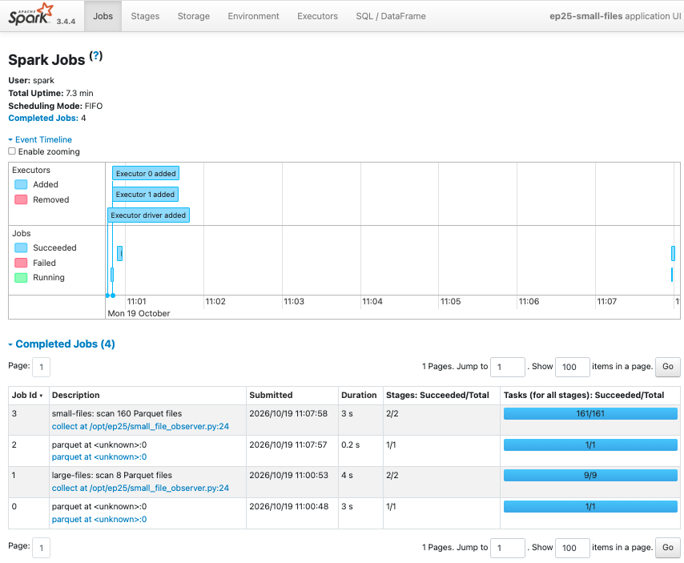The image size is (684, 563).
Task: Click the 'large-files: scan 8 Parquet files' text
Action: (112, 476)
